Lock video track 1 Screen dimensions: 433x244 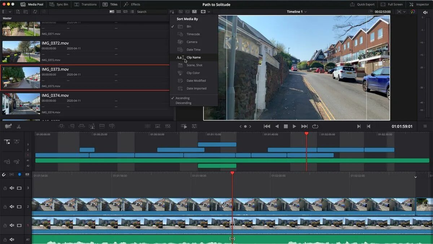click(5, 225)
